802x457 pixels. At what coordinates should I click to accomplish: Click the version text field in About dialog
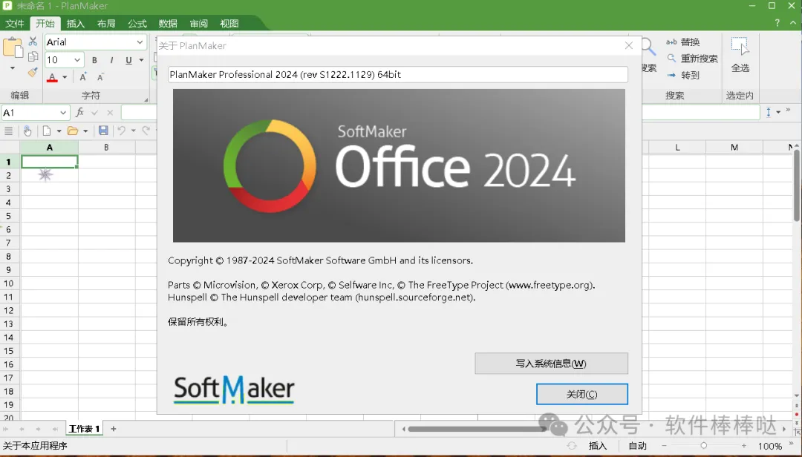click(x=398, y=75)
